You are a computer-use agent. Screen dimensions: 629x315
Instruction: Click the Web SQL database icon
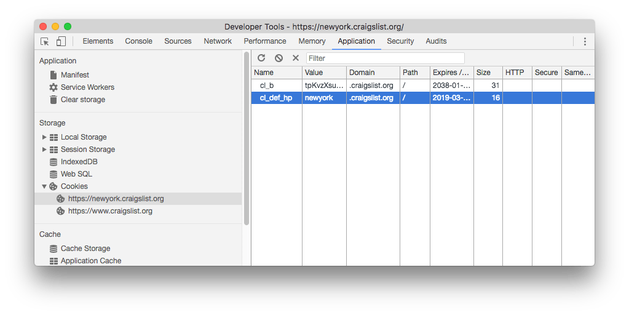coord(53,174)
